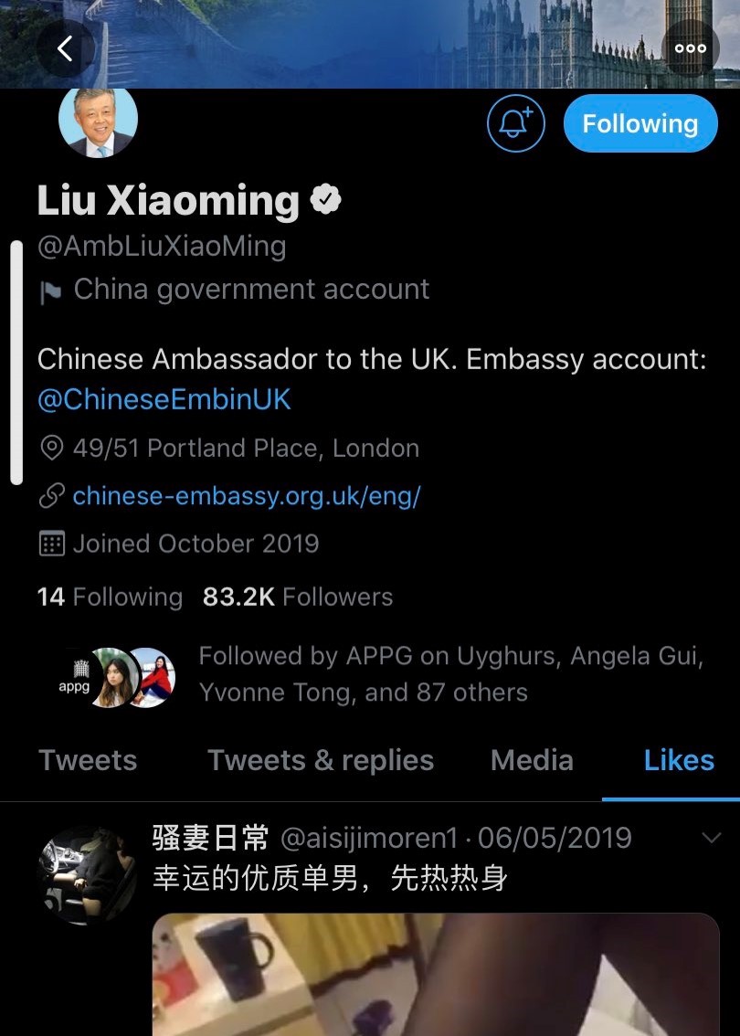Open the three-dot more options menu
The image size is (740, 1036).
click(691, 48)
